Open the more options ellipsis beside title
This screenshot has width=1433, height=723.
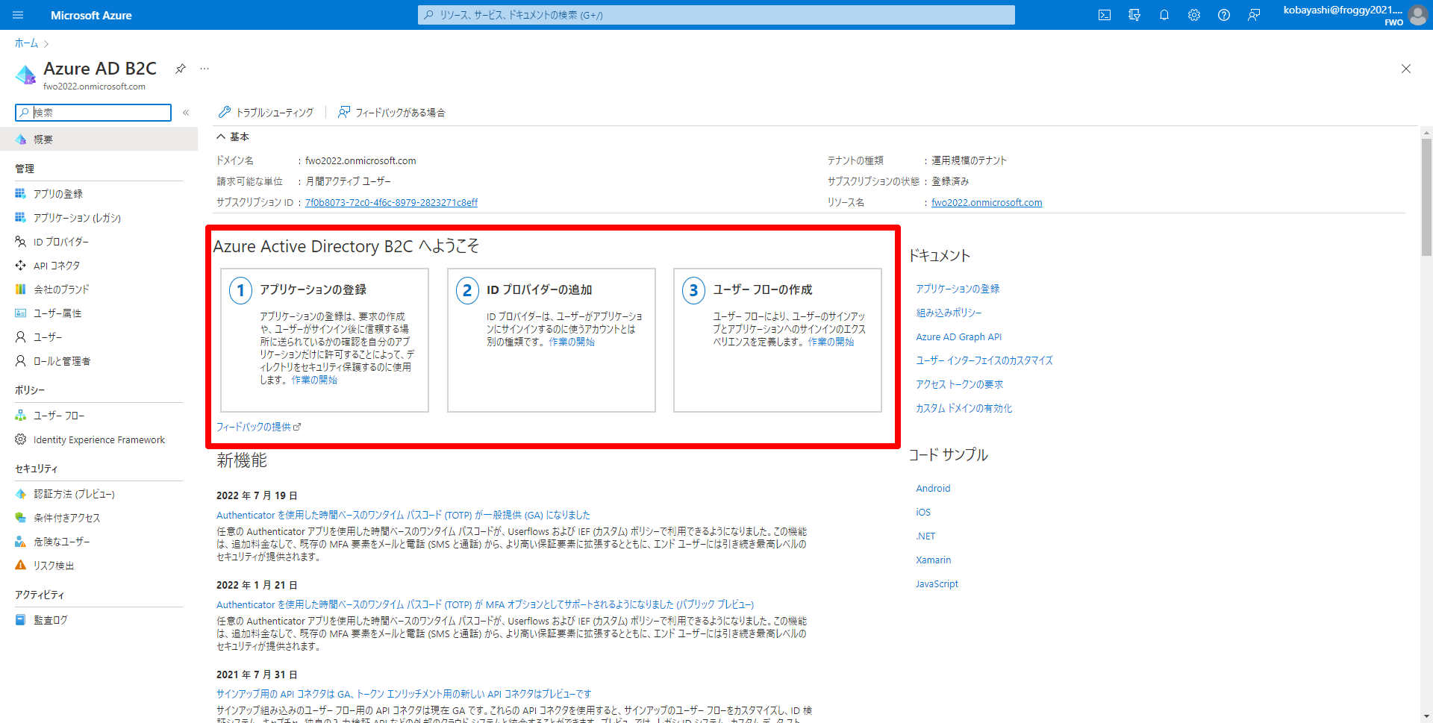(x=205, y=69)
